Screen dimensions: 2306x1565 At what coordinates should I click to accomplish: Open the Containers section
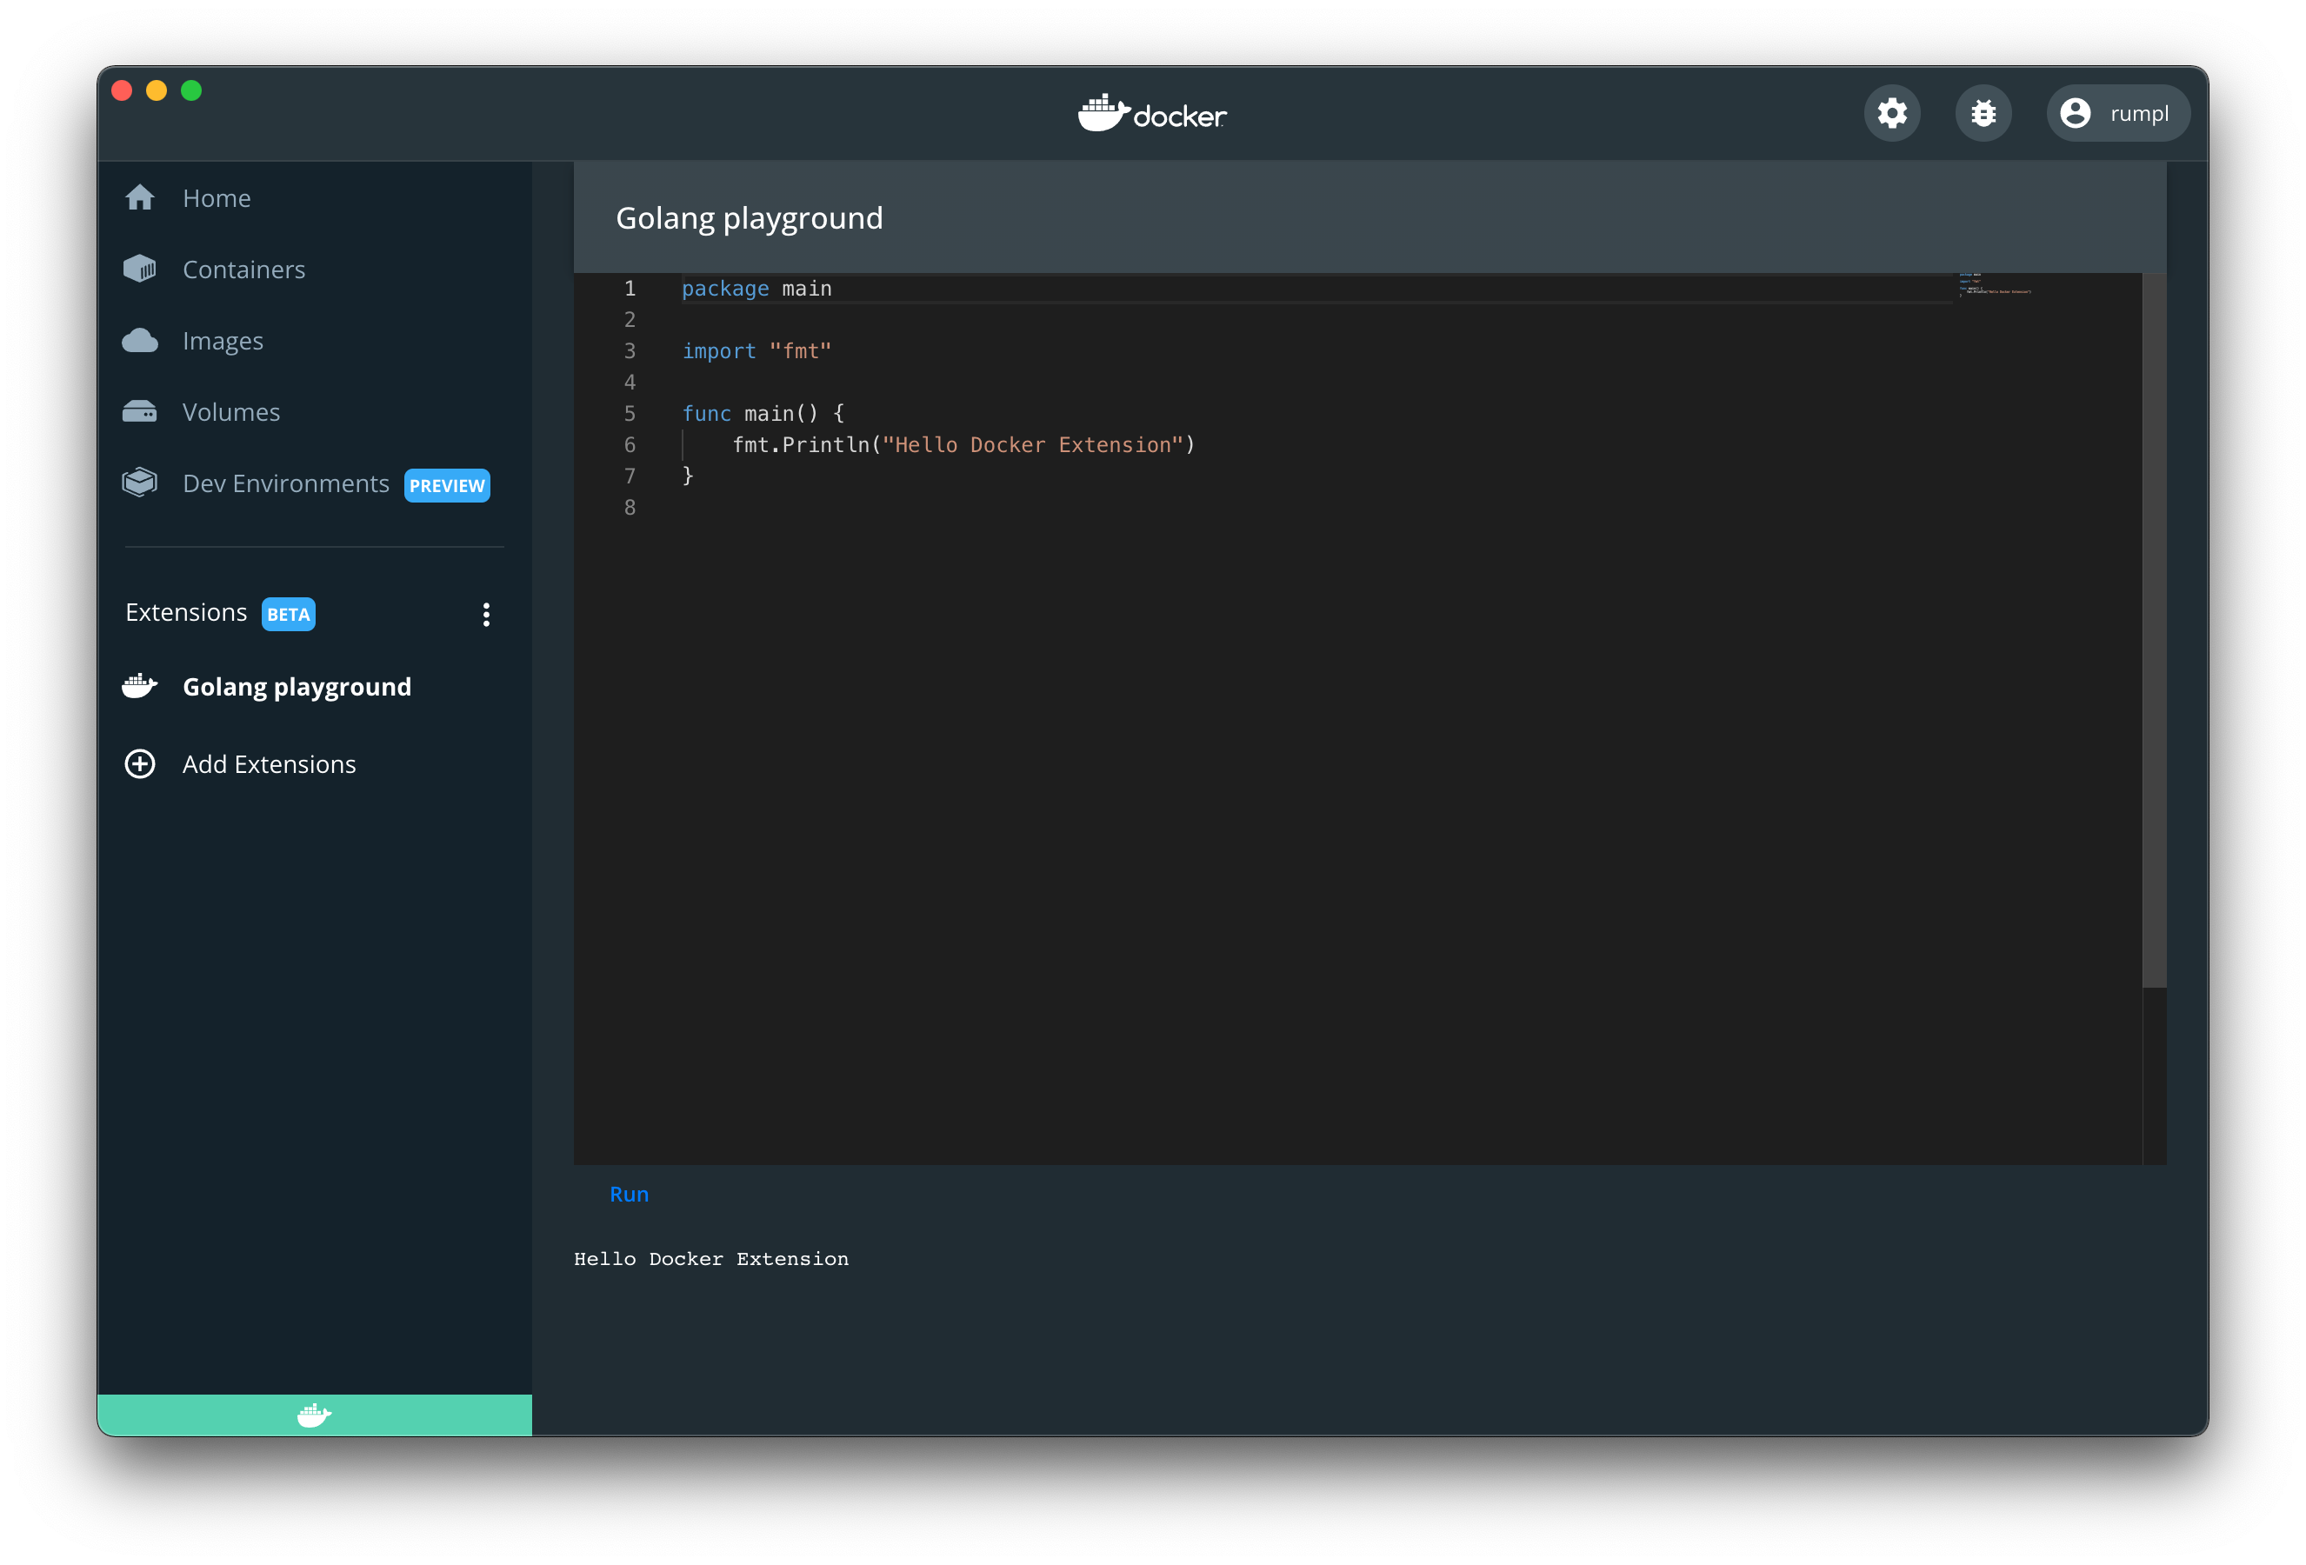[x=244, y=269]
